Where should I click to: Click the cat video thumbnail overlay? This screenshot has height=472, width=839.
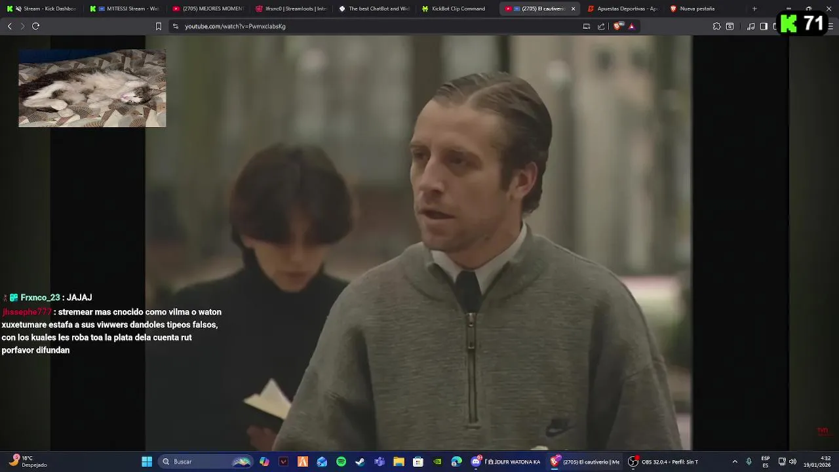tap(92, 88)
